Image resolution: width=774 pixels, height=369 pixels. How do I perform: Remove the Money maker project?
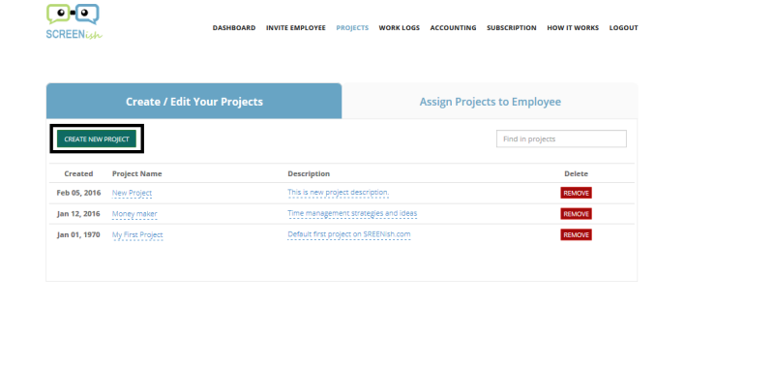(576, 214)
